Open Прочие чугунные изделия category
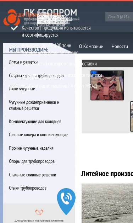 pyautogui.click(x=31, y=148)
